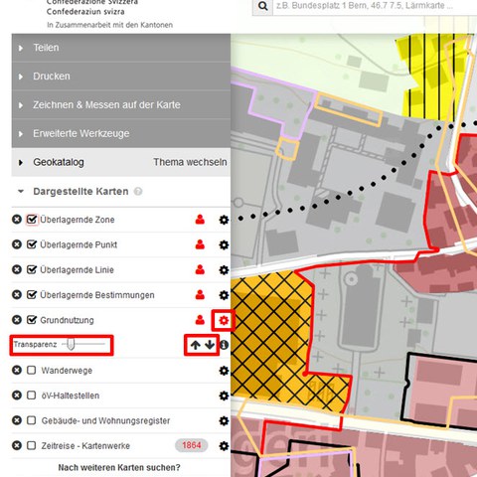Click the Überlagernde Zone layer name
The image size is (477, 477).
(x=78, y=220)
